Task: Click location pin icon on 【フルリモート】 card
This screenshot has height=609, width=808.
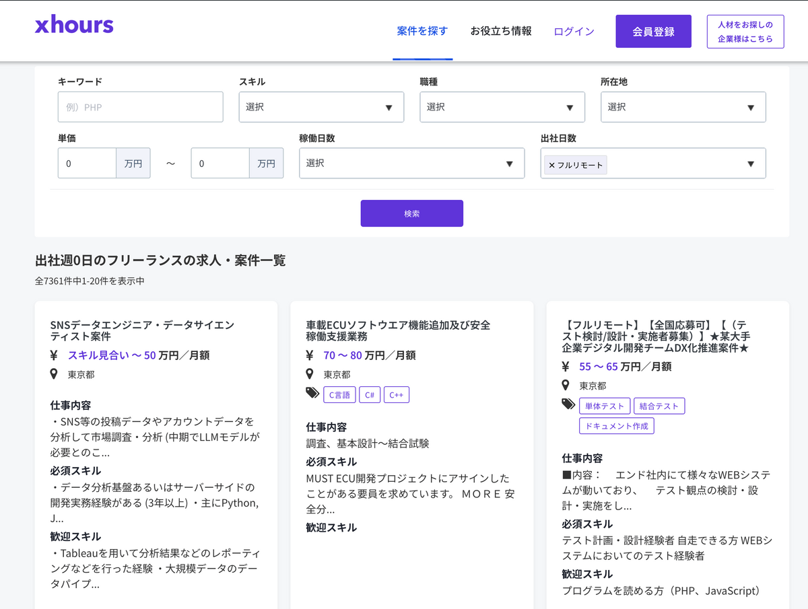Action: click(566, 386)
